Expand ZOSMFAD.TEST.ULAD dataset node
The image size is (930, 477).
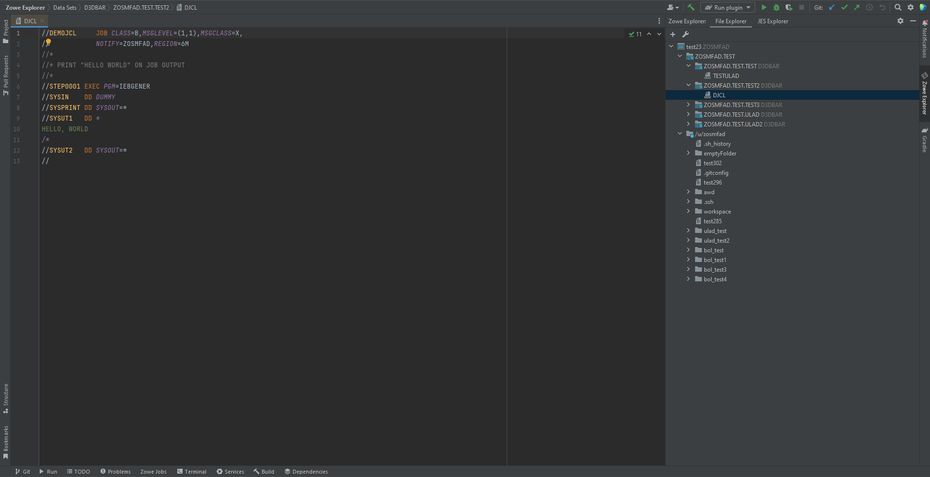tap(689, 114)
